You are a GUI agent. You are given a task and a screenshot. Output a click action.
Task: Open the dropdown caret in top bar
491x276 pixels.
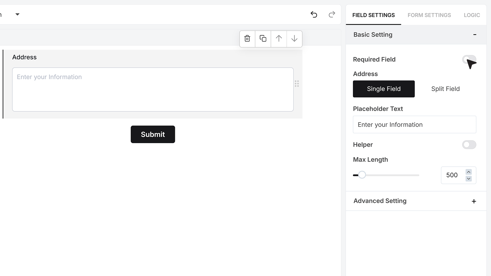17,14
